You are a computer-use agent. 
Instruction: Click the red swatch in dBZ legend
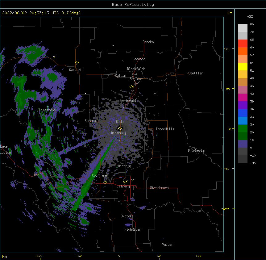click(x=243, y=43)
